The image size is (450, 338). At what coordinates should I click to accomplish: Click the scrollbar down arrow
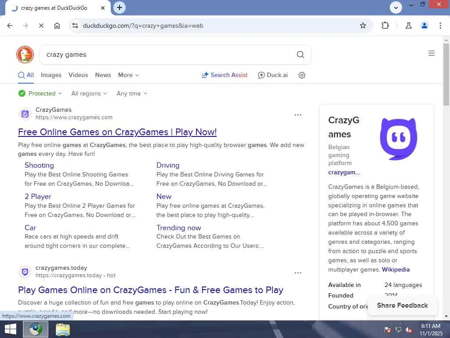[x=446, y=316]
